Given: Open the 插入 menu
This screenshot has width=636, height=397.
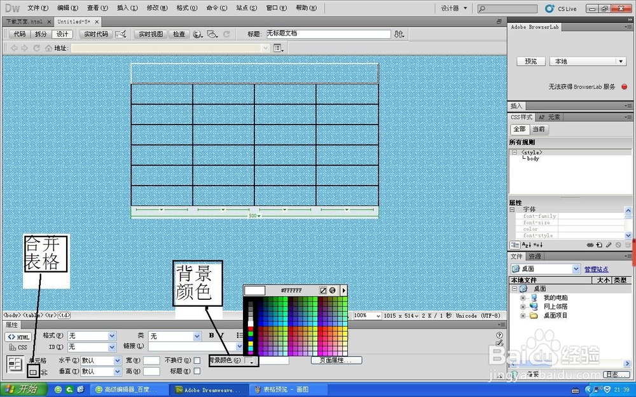Looking at the screenshot, I should 127,8.
